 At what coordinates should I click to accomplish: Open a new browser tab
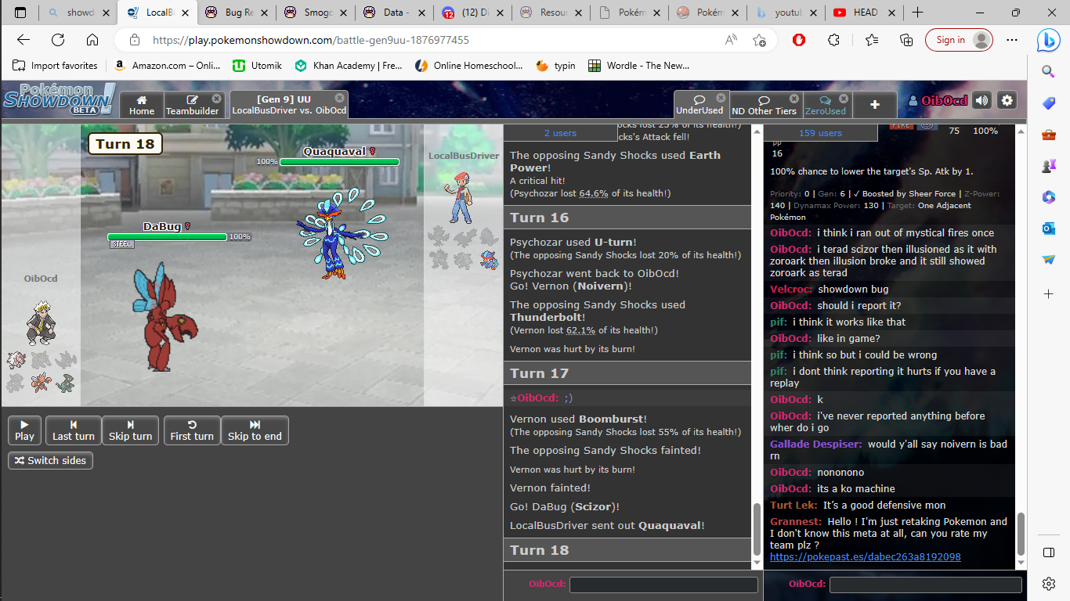pos(917,13)
